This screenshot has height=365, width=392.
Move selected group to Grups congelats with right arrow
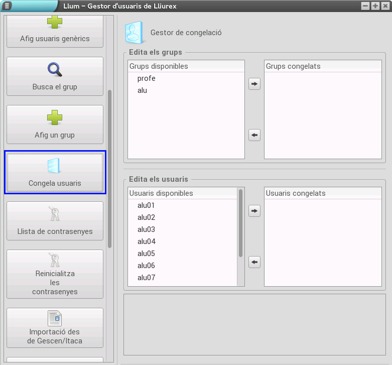[x=254, y=84]
